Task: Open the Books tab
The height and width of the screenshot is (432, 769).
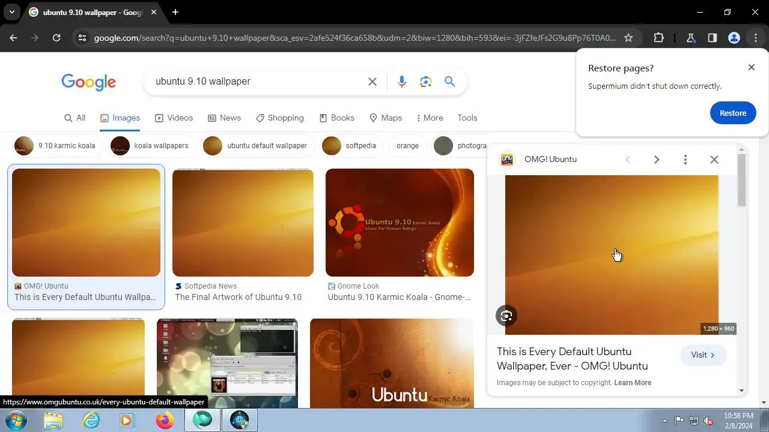Action: pos(336,118)
